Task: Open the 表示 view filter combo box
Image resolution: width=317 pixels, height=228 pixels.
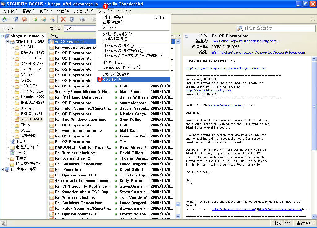Action: (x=80, y=28)
